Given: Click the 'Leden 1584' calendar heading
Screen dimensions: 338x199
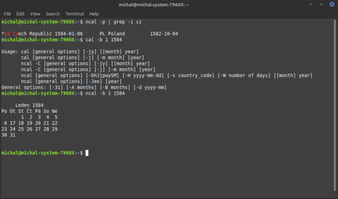Looking at the screenshot, I should pyautogui.click(x=30, y=106).
